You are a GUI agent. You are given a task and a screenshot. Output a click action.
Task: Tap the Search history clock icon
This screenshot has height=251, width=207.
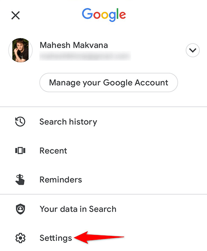(x=20, y=122)
